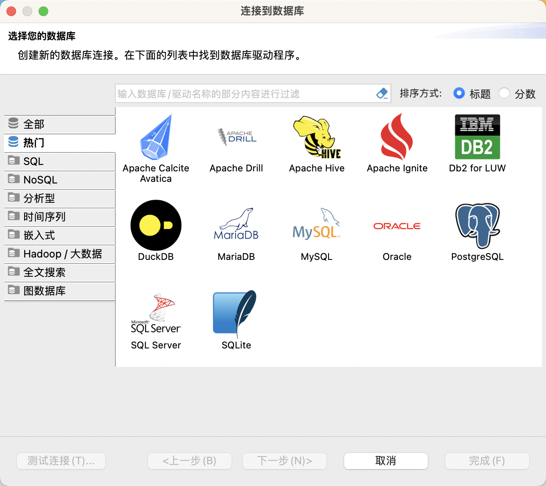Open the 分析型 category

pyautogui.click(x=60, y=198)
